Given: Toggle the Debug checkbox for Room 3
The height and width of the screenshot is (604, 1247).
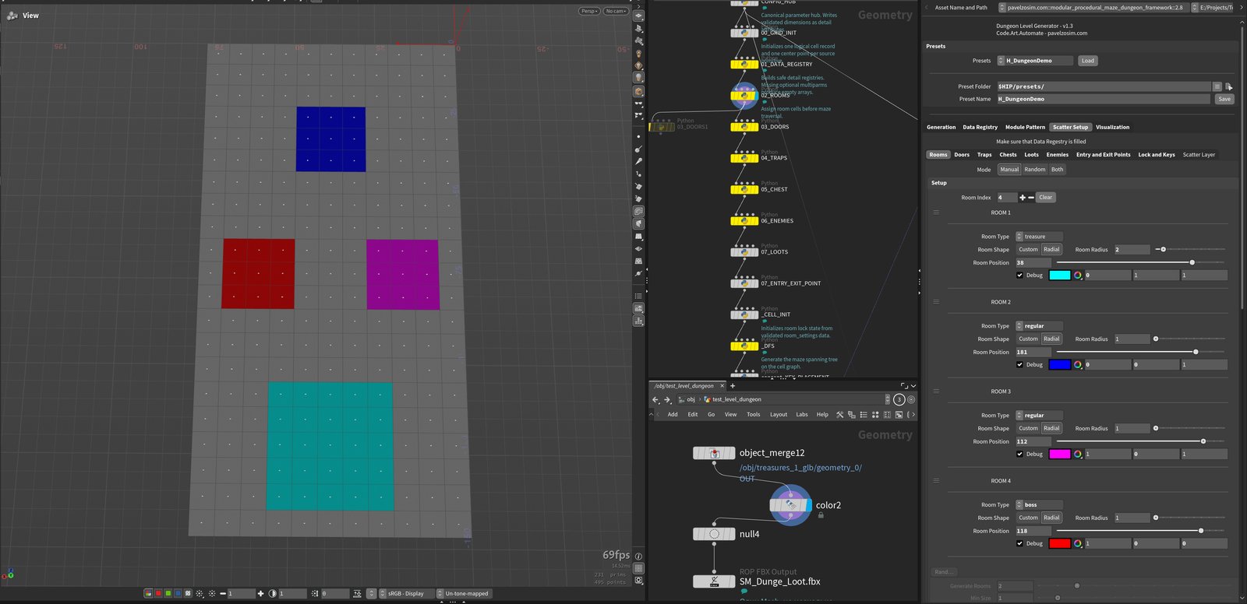Looking at the screenshot, I should (1019, 455).
